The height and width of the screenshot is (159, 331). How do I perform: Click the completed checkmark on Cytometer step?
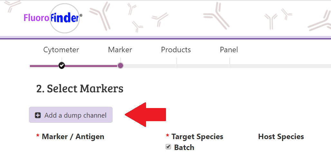tap(62, 65)
